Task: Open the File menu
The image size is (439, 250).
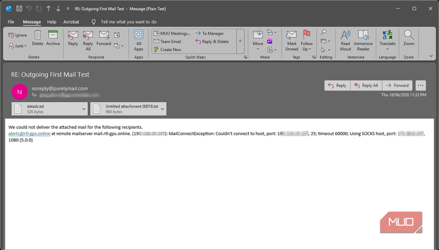Action: [x=11, y=22]
